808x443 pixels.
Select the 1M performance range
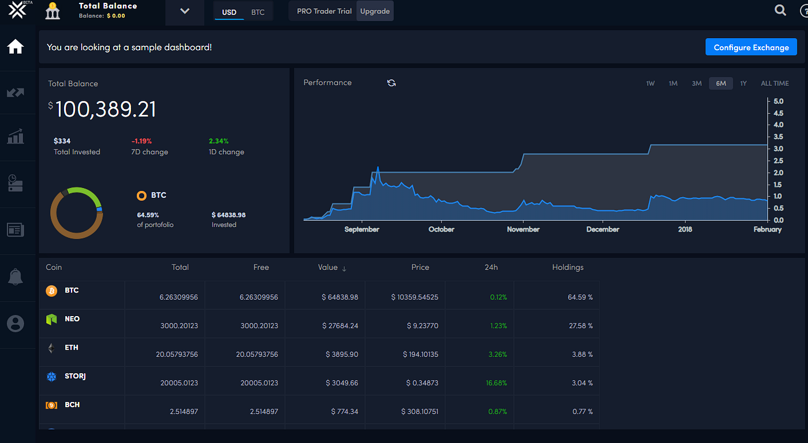point(673,84)
